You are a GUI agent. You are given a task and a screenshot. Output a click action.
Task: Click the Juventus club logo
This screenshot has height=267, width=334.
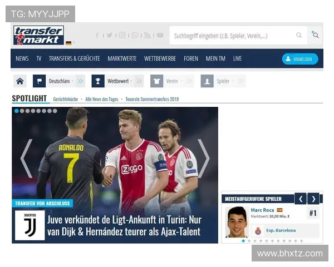[30, 225]
